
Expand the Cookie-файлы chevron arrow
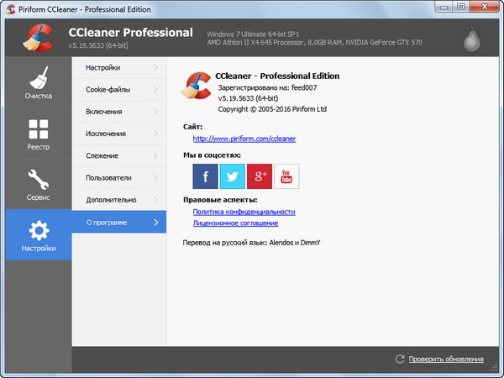tap(155, 89)
